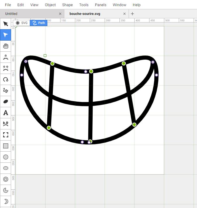Viewport: 197px width, 208px height.
Task: Open the Panels menu
Action: tap(101, 5)
